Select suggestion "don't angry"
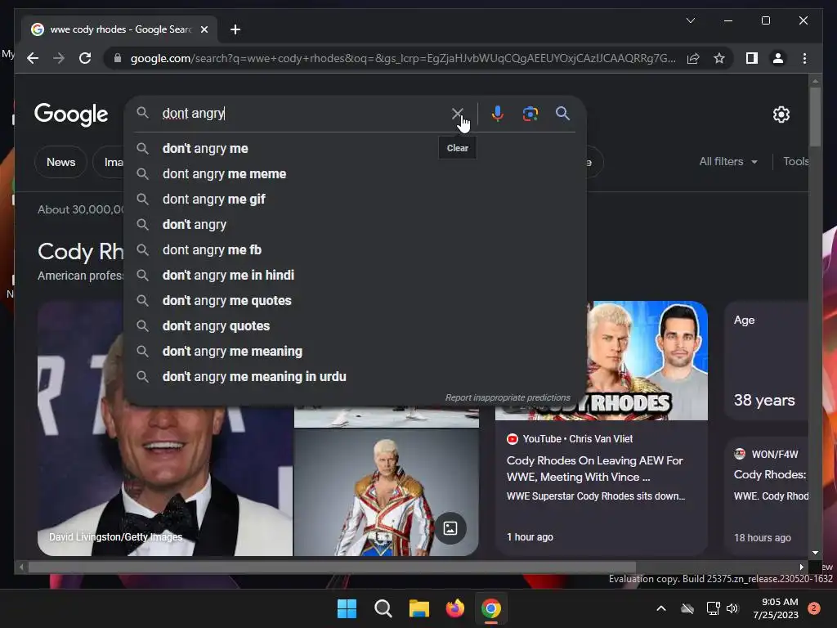 click(x=355, y=224)
